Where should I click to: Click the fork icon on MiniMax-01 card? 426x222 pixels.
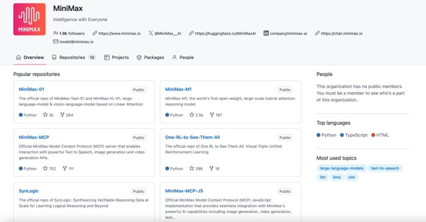(62, 115)
